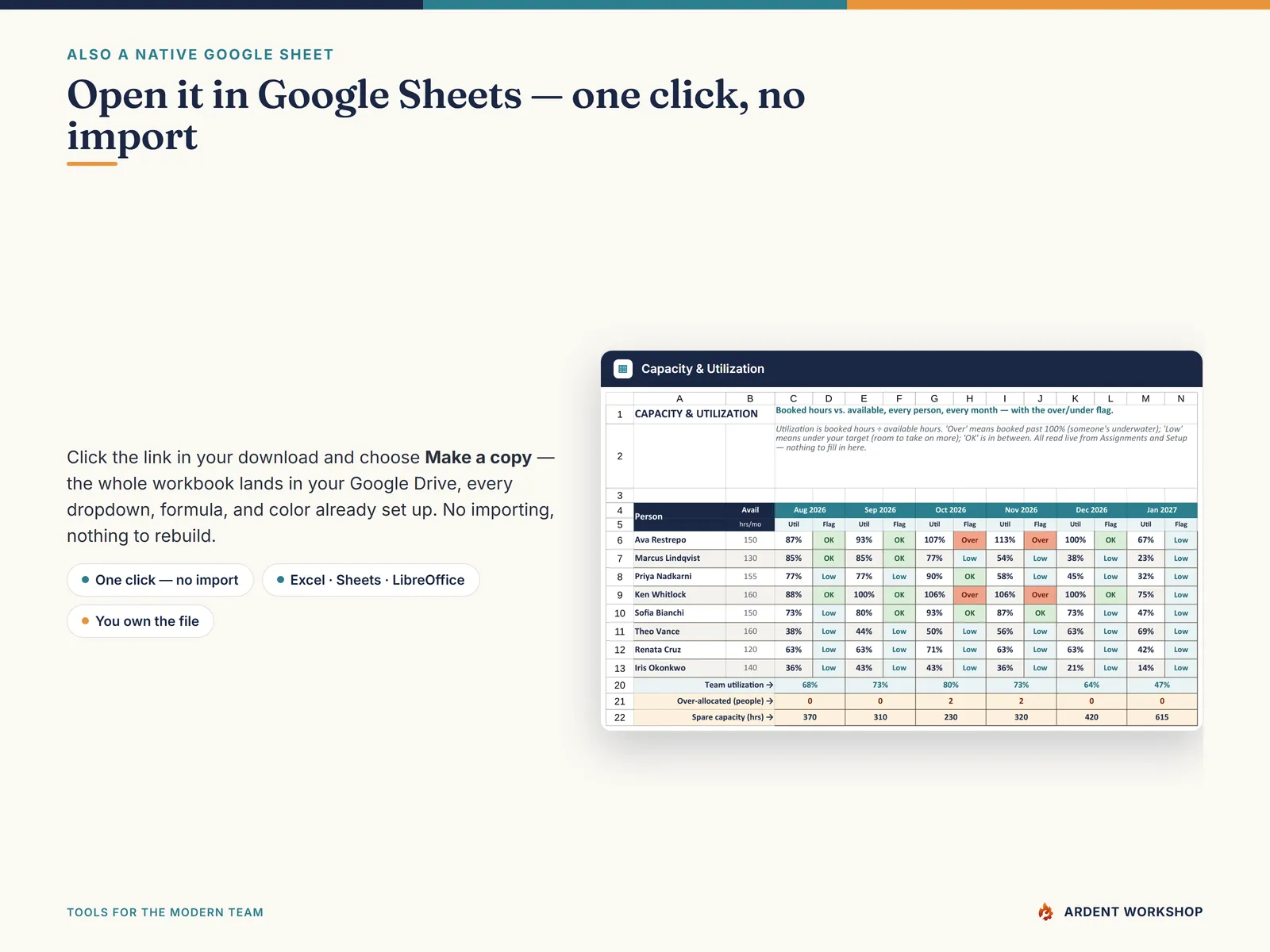
Task: Click the 'ALSO A NATIVE GOOGLE SHEET' eyebrow
Action: [200, 55]
